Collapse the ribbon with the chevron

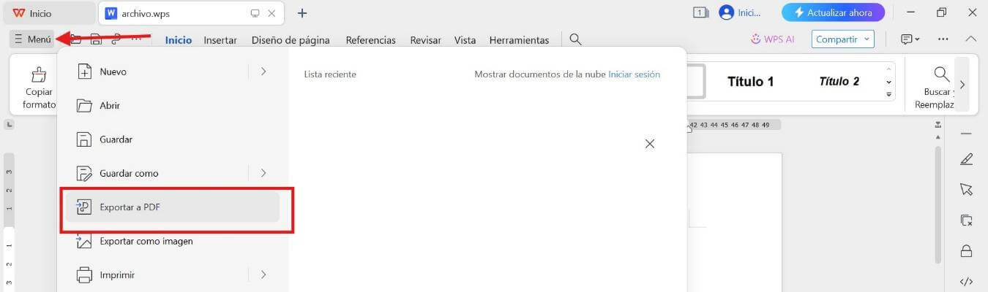[971, 39]
